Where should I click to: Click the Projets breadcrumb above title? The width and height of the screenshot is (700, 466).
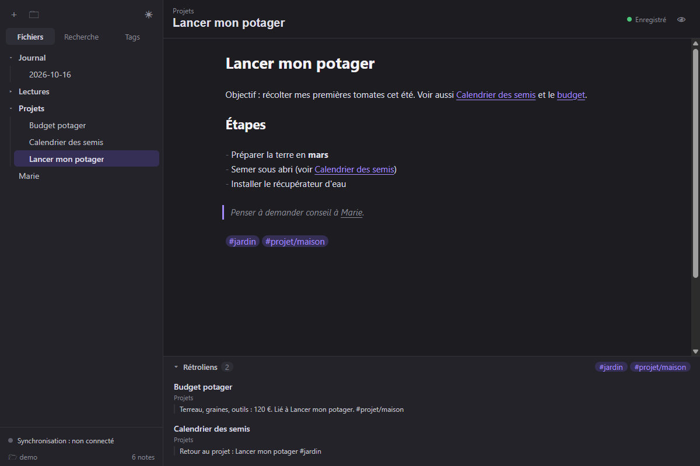tap(183, 11)
